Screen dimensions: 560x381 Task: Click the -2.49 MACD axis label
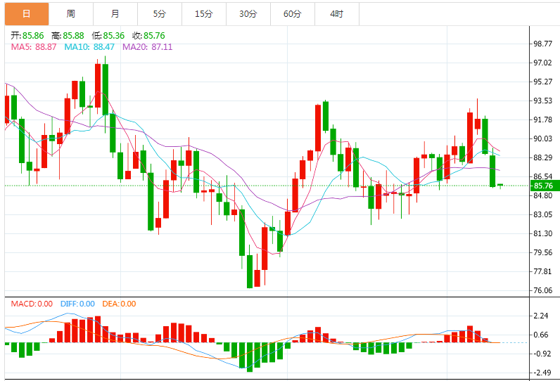pyautogui.click(x=542, y=373)
